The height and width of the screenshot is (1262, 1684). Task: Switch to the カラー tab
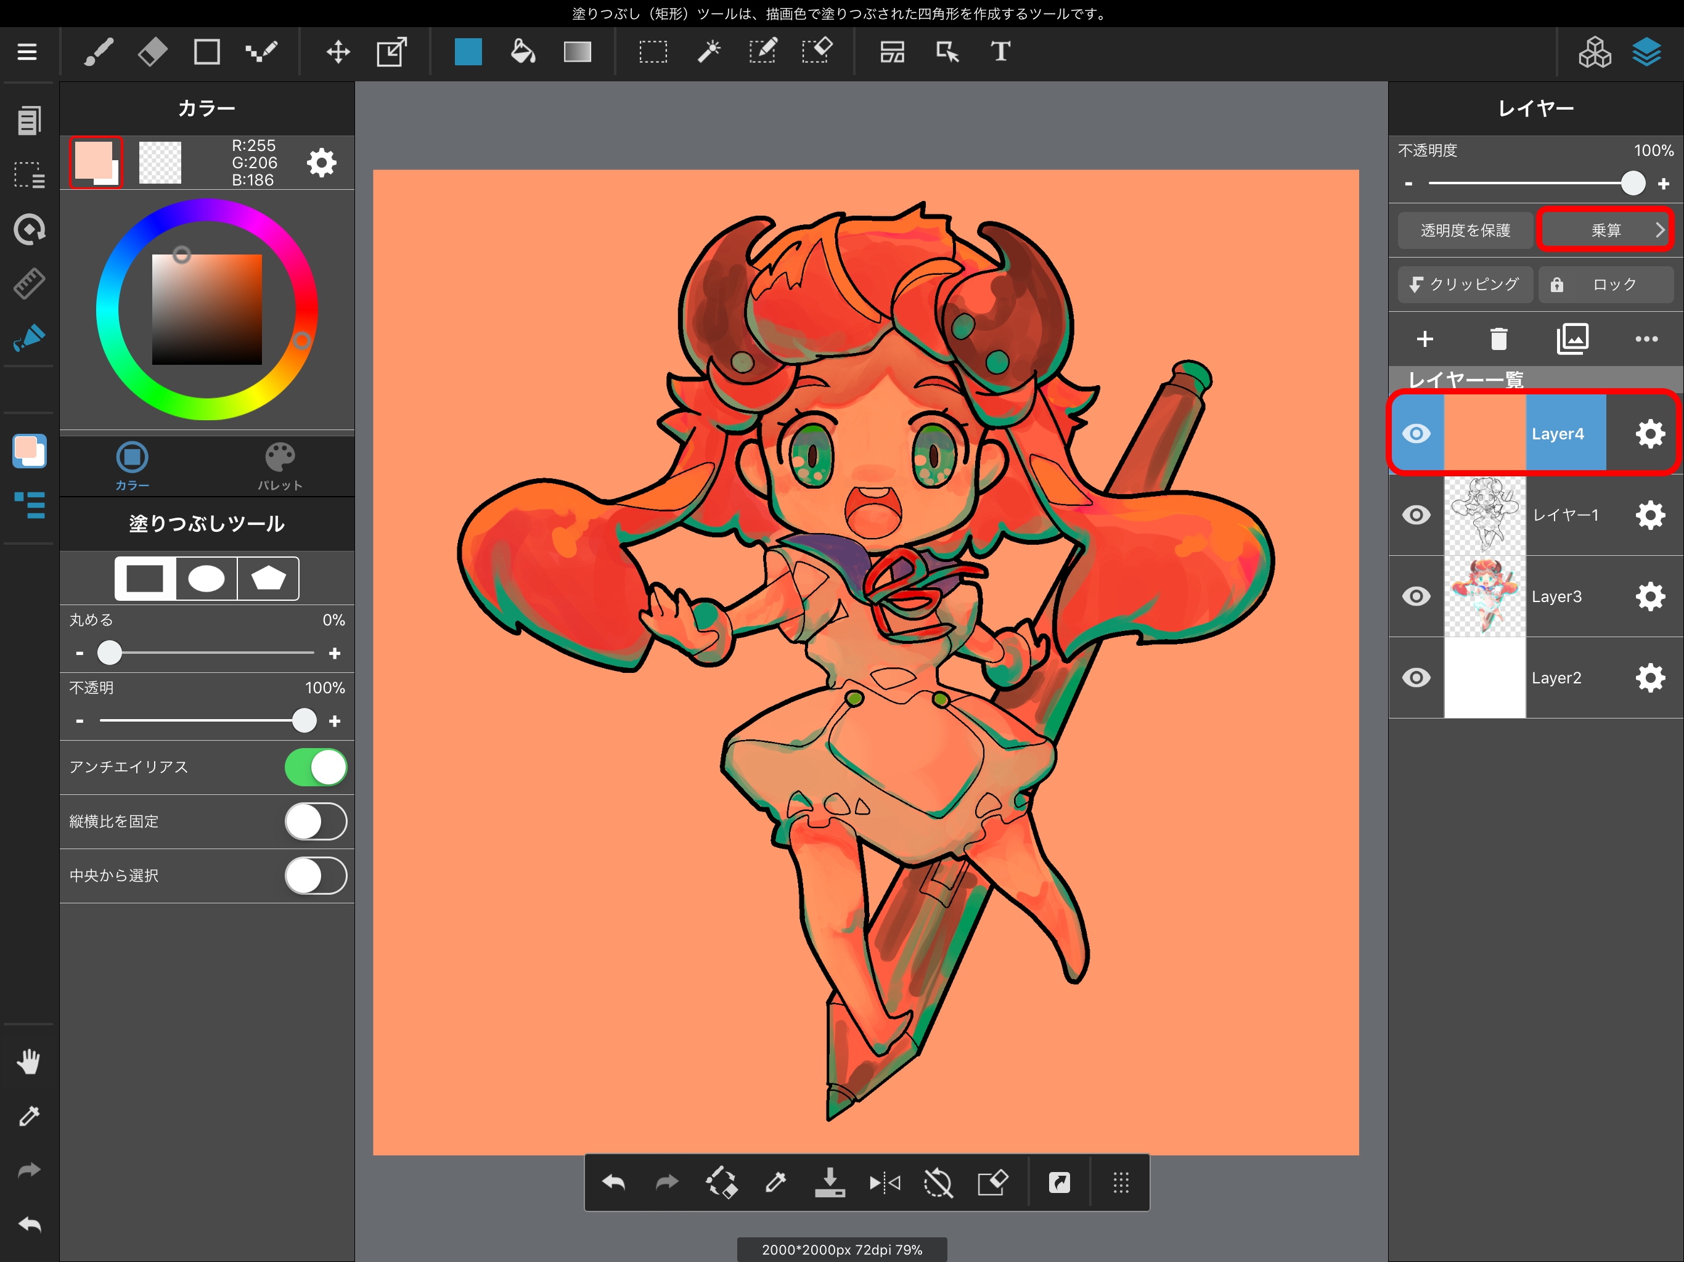tap(133, 465)
